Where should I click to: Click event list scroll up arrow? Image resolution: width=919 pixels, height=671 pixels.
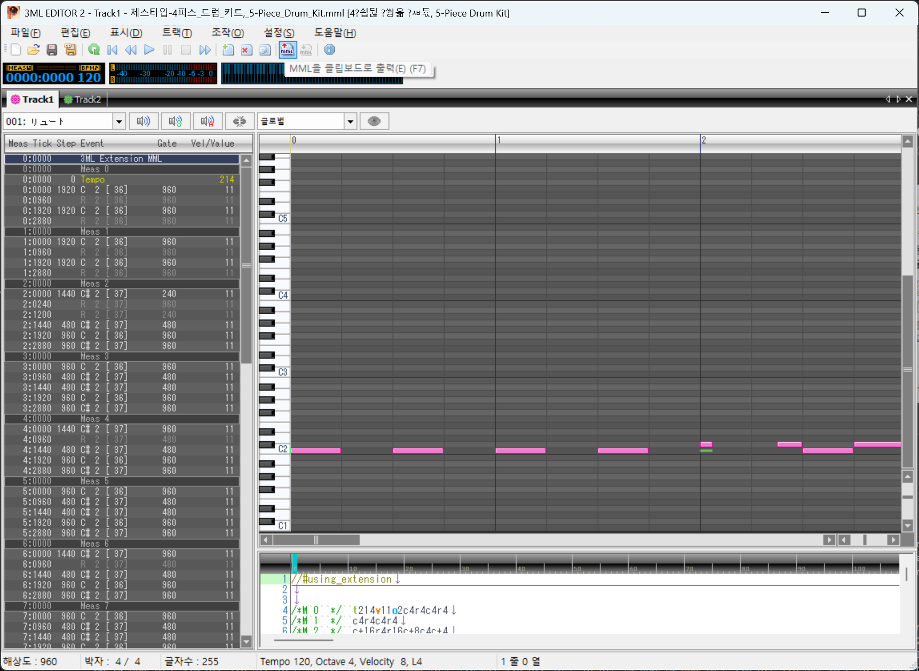[x=246, y=160]
